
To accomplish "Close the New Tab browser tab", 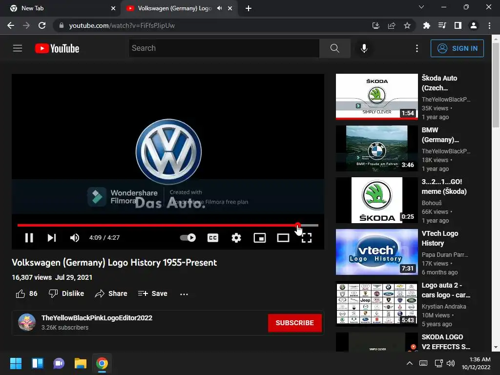I will tap(113, 8).
